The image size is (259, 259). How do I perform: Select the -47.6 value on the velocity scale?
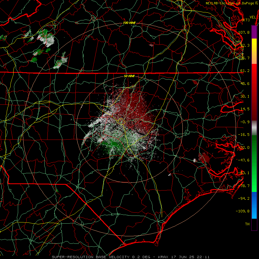[244, 160]
